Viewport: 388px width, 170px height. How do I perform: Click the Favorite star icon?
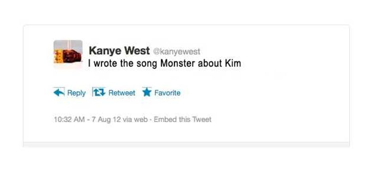coord(147,93)
